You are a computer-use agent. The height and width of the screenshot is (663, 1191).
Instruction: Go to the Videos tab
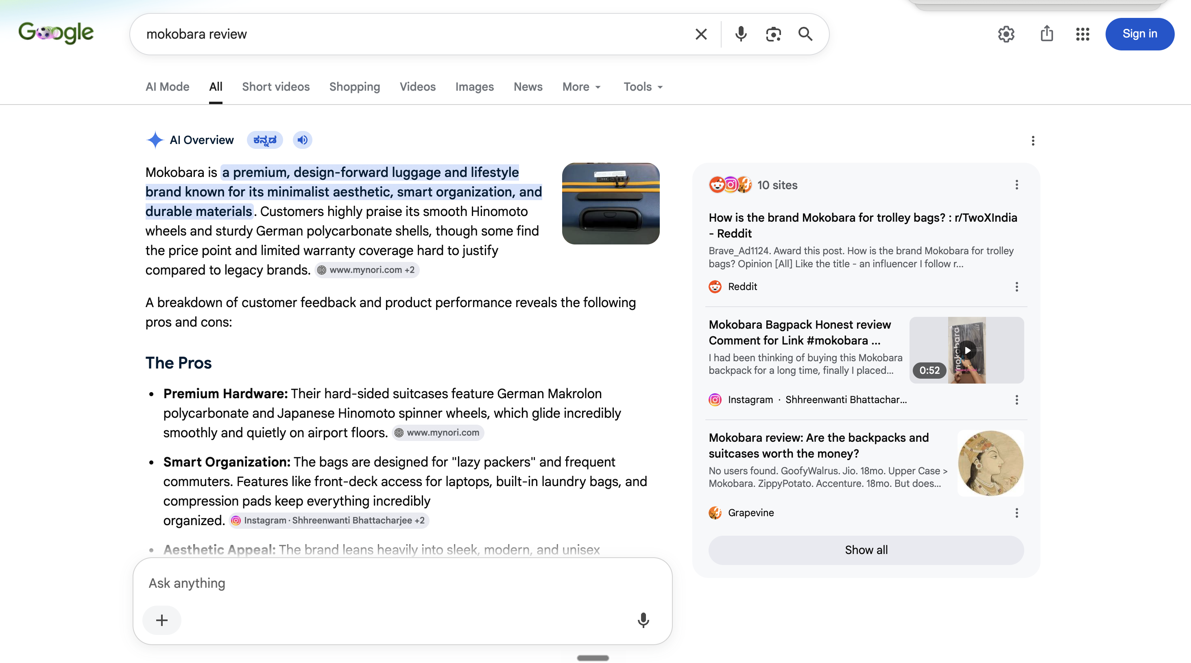417,87
